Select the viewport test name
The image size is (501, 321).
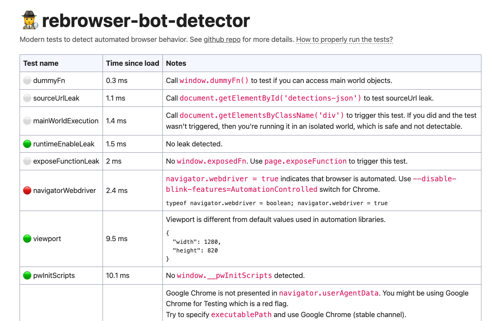click(47, 239)
